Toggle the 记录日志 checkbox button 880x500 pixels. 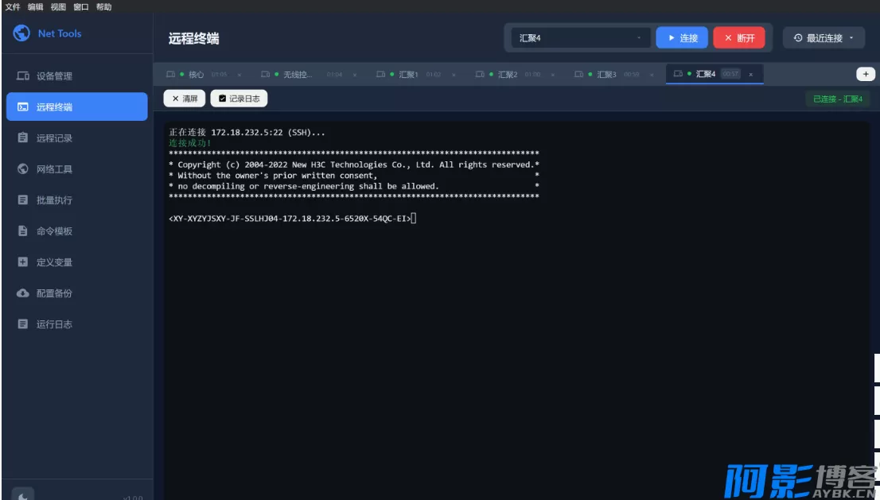pyautogui.click(x=239, y=99)
